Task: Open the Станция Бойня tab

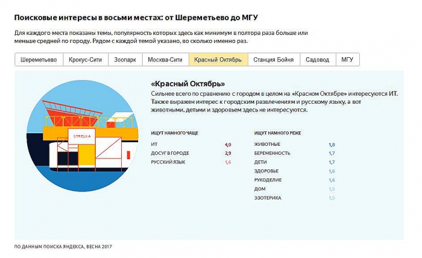Action: point(274,60)
